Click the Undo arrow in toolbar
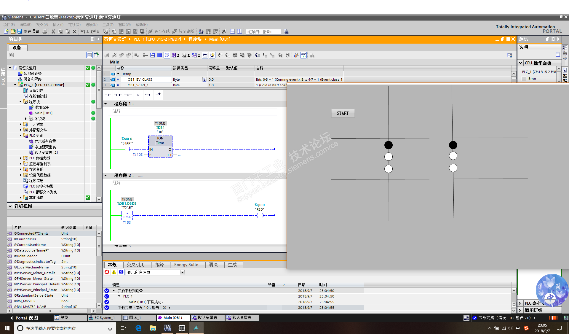569x334 pixels. click(83, 31)
